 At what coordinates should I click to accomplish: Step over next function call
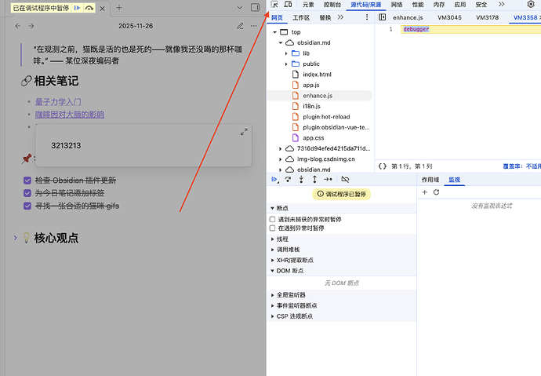[x=288, y=179]
